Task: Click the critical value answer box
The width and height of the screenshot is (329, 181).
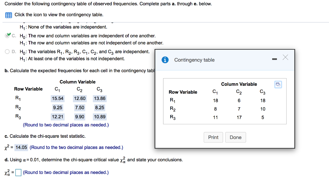Action: pyautogui.click(x=18, y=172)
